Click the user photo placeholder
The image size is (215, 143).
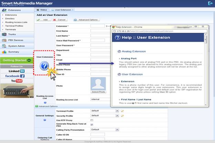tap(98, 84)
